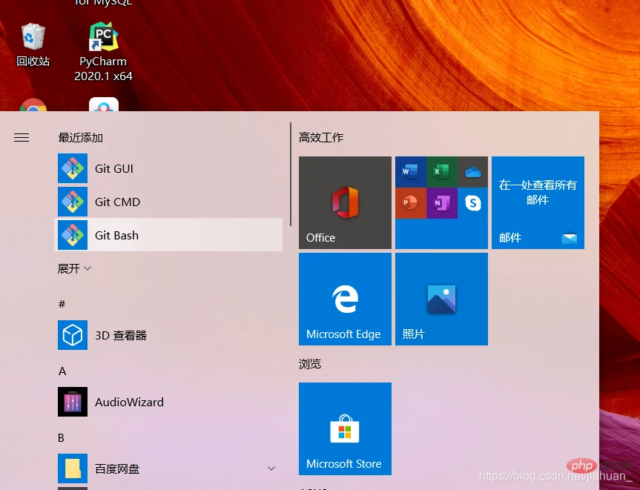The width and height of the screenshot is (640, 490).
Task: Launch AudioWizard from the app list
Action: [169, 402]
